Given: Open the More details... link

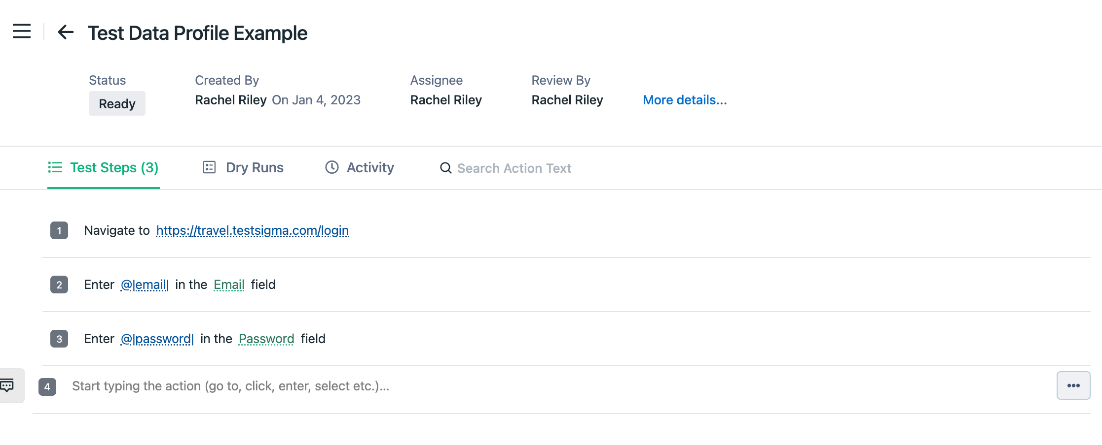Looking at the screenshot, I should tap(685, 100).
